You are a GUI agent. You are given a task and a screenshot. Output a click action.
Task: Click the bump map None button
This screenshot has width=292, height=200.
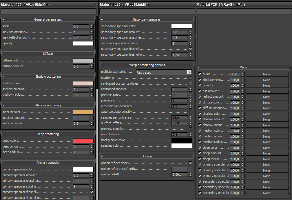(267, 74)
